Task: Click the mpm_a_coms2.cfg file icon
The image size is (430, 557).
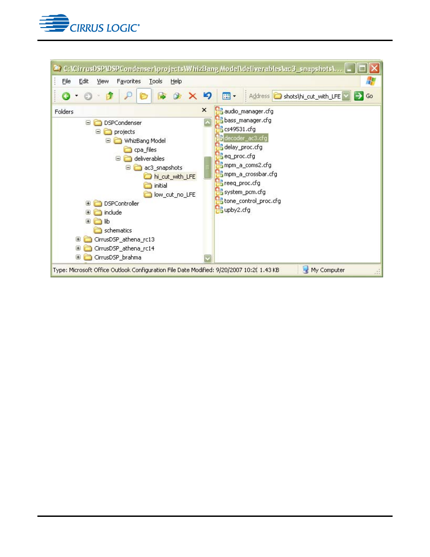Action: 219,165
